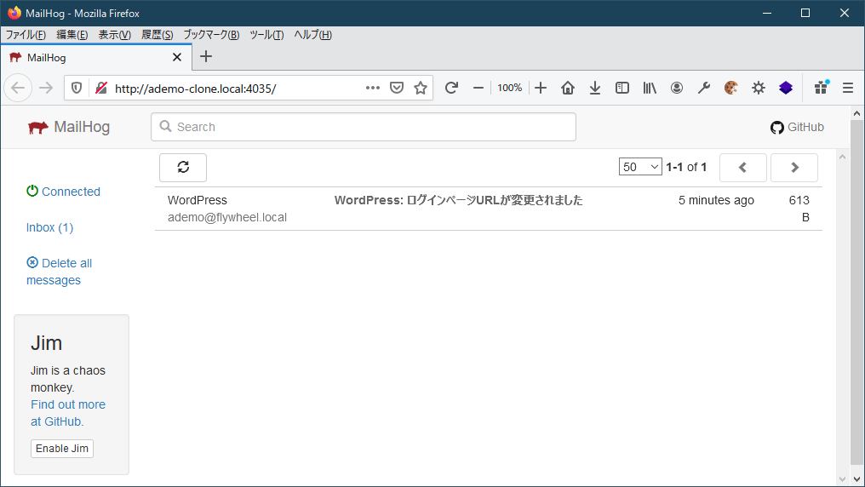Open Firefox hamburger menu
This screenshot has height=487, width=865.
tap(848, 88)
